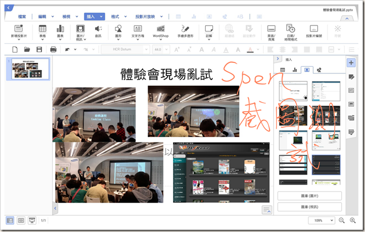Screen dimensions: 365x232
Task: Open the undo history dropdown arrow
Action: point(75,49)
